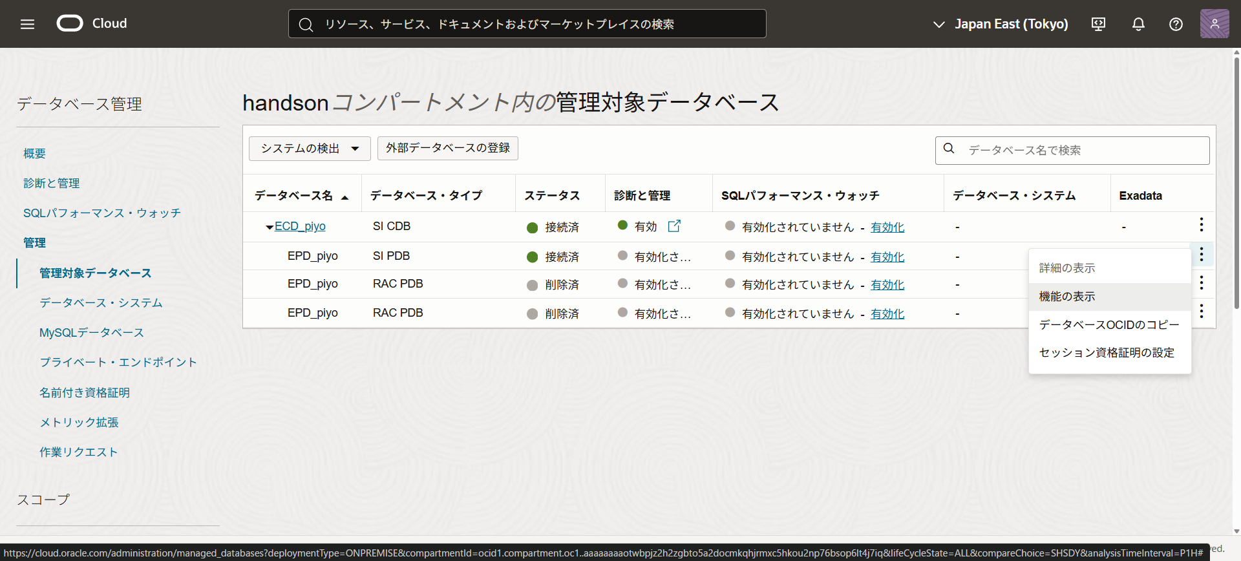Image resolution: width=1241 pixels, height=561 pixels.
Task: Open 名前付き資格証明 in sidebar
Action: 85,393
